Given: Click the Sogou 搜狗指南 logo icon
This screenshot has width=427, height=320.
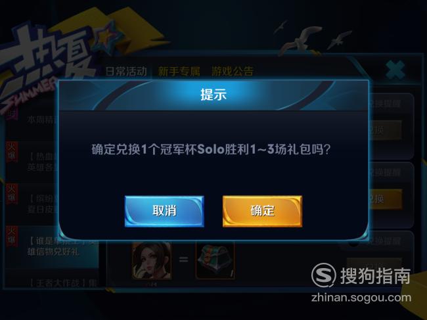Looking at the screenshot, I should click(323, 275).
